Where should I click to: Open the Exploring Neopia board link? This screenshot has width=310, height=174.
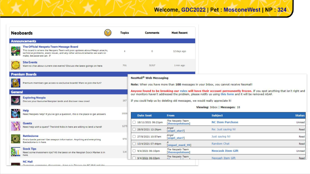click(34, 98)
